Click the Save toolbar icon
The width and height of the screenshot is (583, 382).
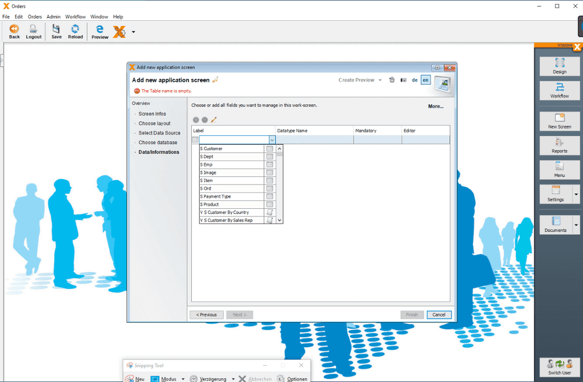pos(56,31)
